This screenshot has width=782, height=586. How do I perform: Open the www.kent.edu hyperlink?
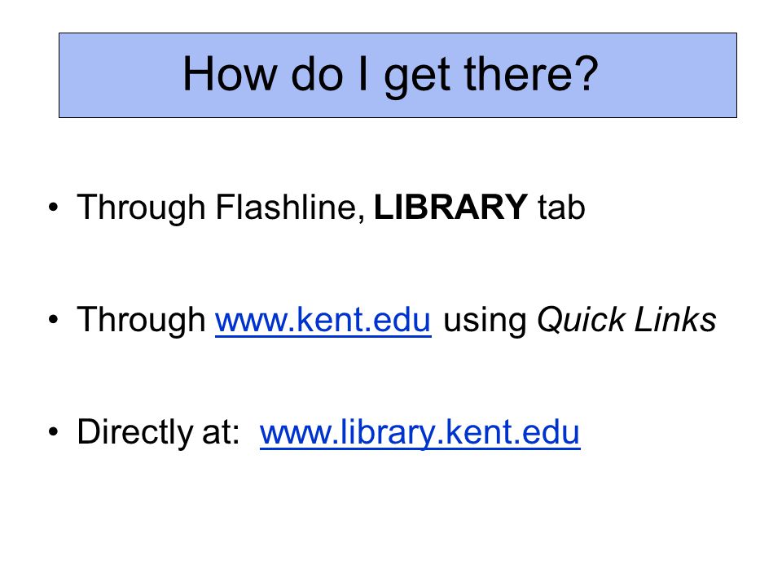(323, 319)
